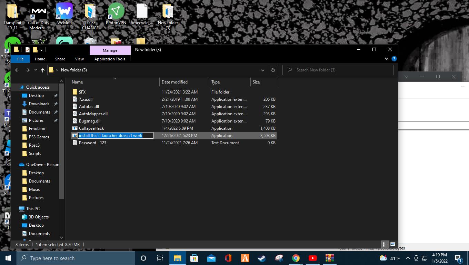The width and height of the screenshot is (469, 265).
Task: Customize Quick Access Toolbar dropdown arrow
Action: tap(41, 50)
